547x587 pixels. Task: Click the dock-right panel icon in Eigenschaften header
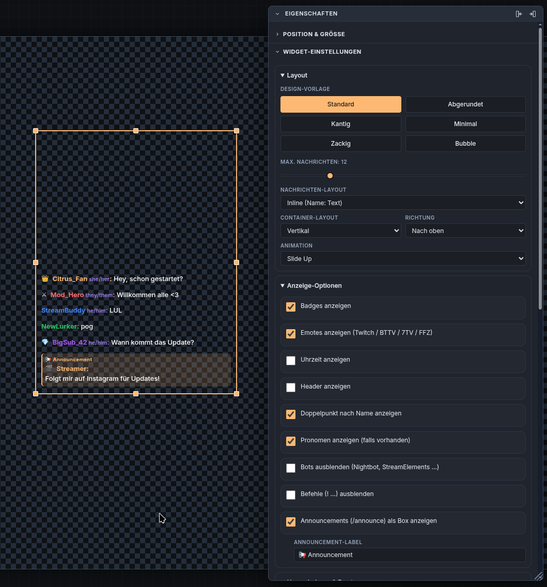[533, 14]
